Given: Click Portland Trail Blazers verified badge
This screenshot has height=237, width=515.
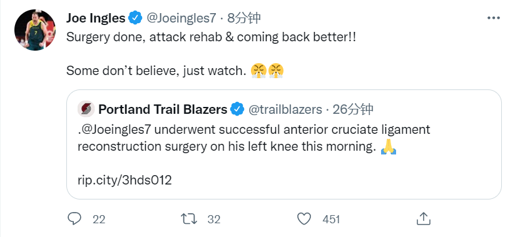Looking at the screenshot, I should click(x=237, y=109).
